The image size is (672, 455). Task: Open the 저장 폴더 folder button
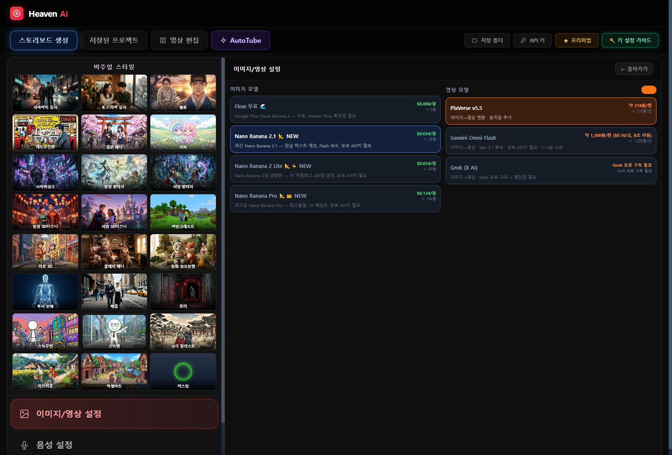[487, 40]
